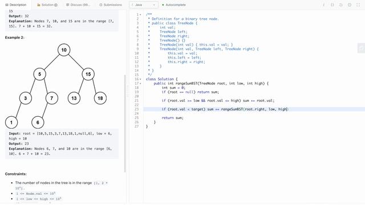Click the 'target' word on line 23
365x205 pixels.
click(x=197, y=109)
